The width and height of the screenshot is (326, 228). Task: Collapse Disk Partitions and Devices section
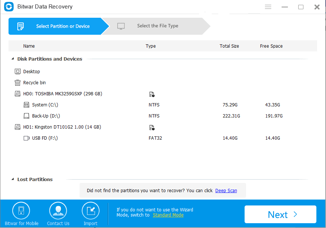point(13,59)
